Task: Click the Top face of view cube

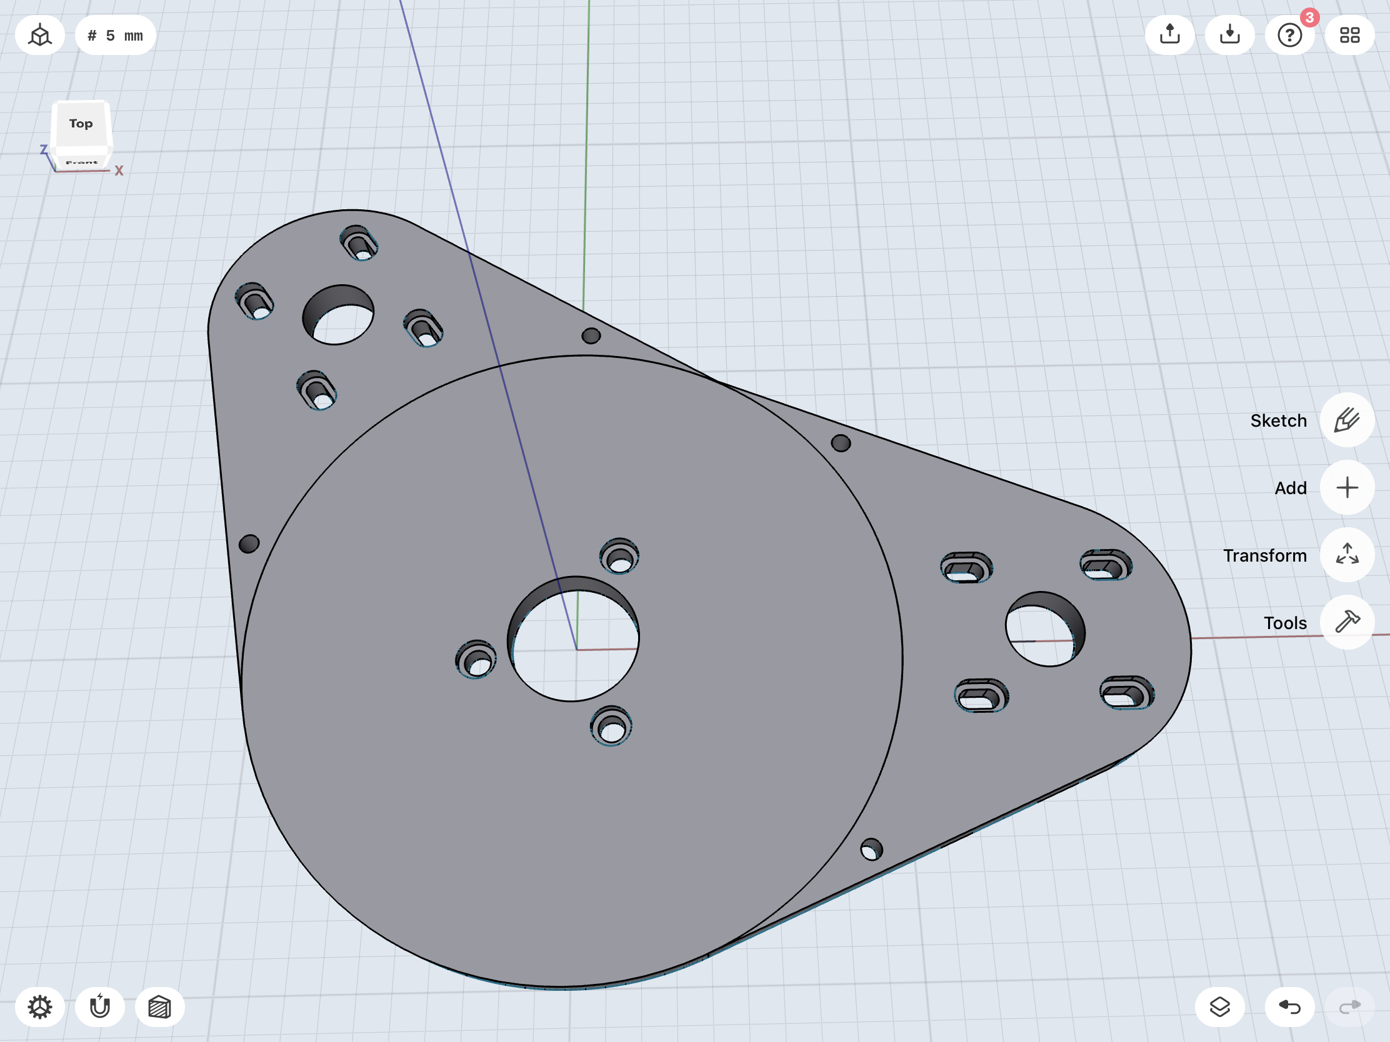Action: 81,124
